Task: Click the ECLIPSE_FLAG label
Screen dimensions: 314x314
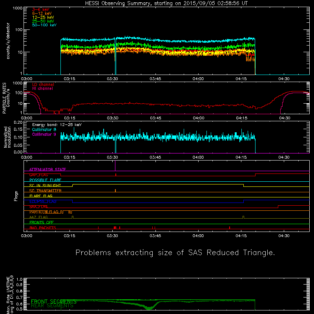Action: [x=43, y=201]
